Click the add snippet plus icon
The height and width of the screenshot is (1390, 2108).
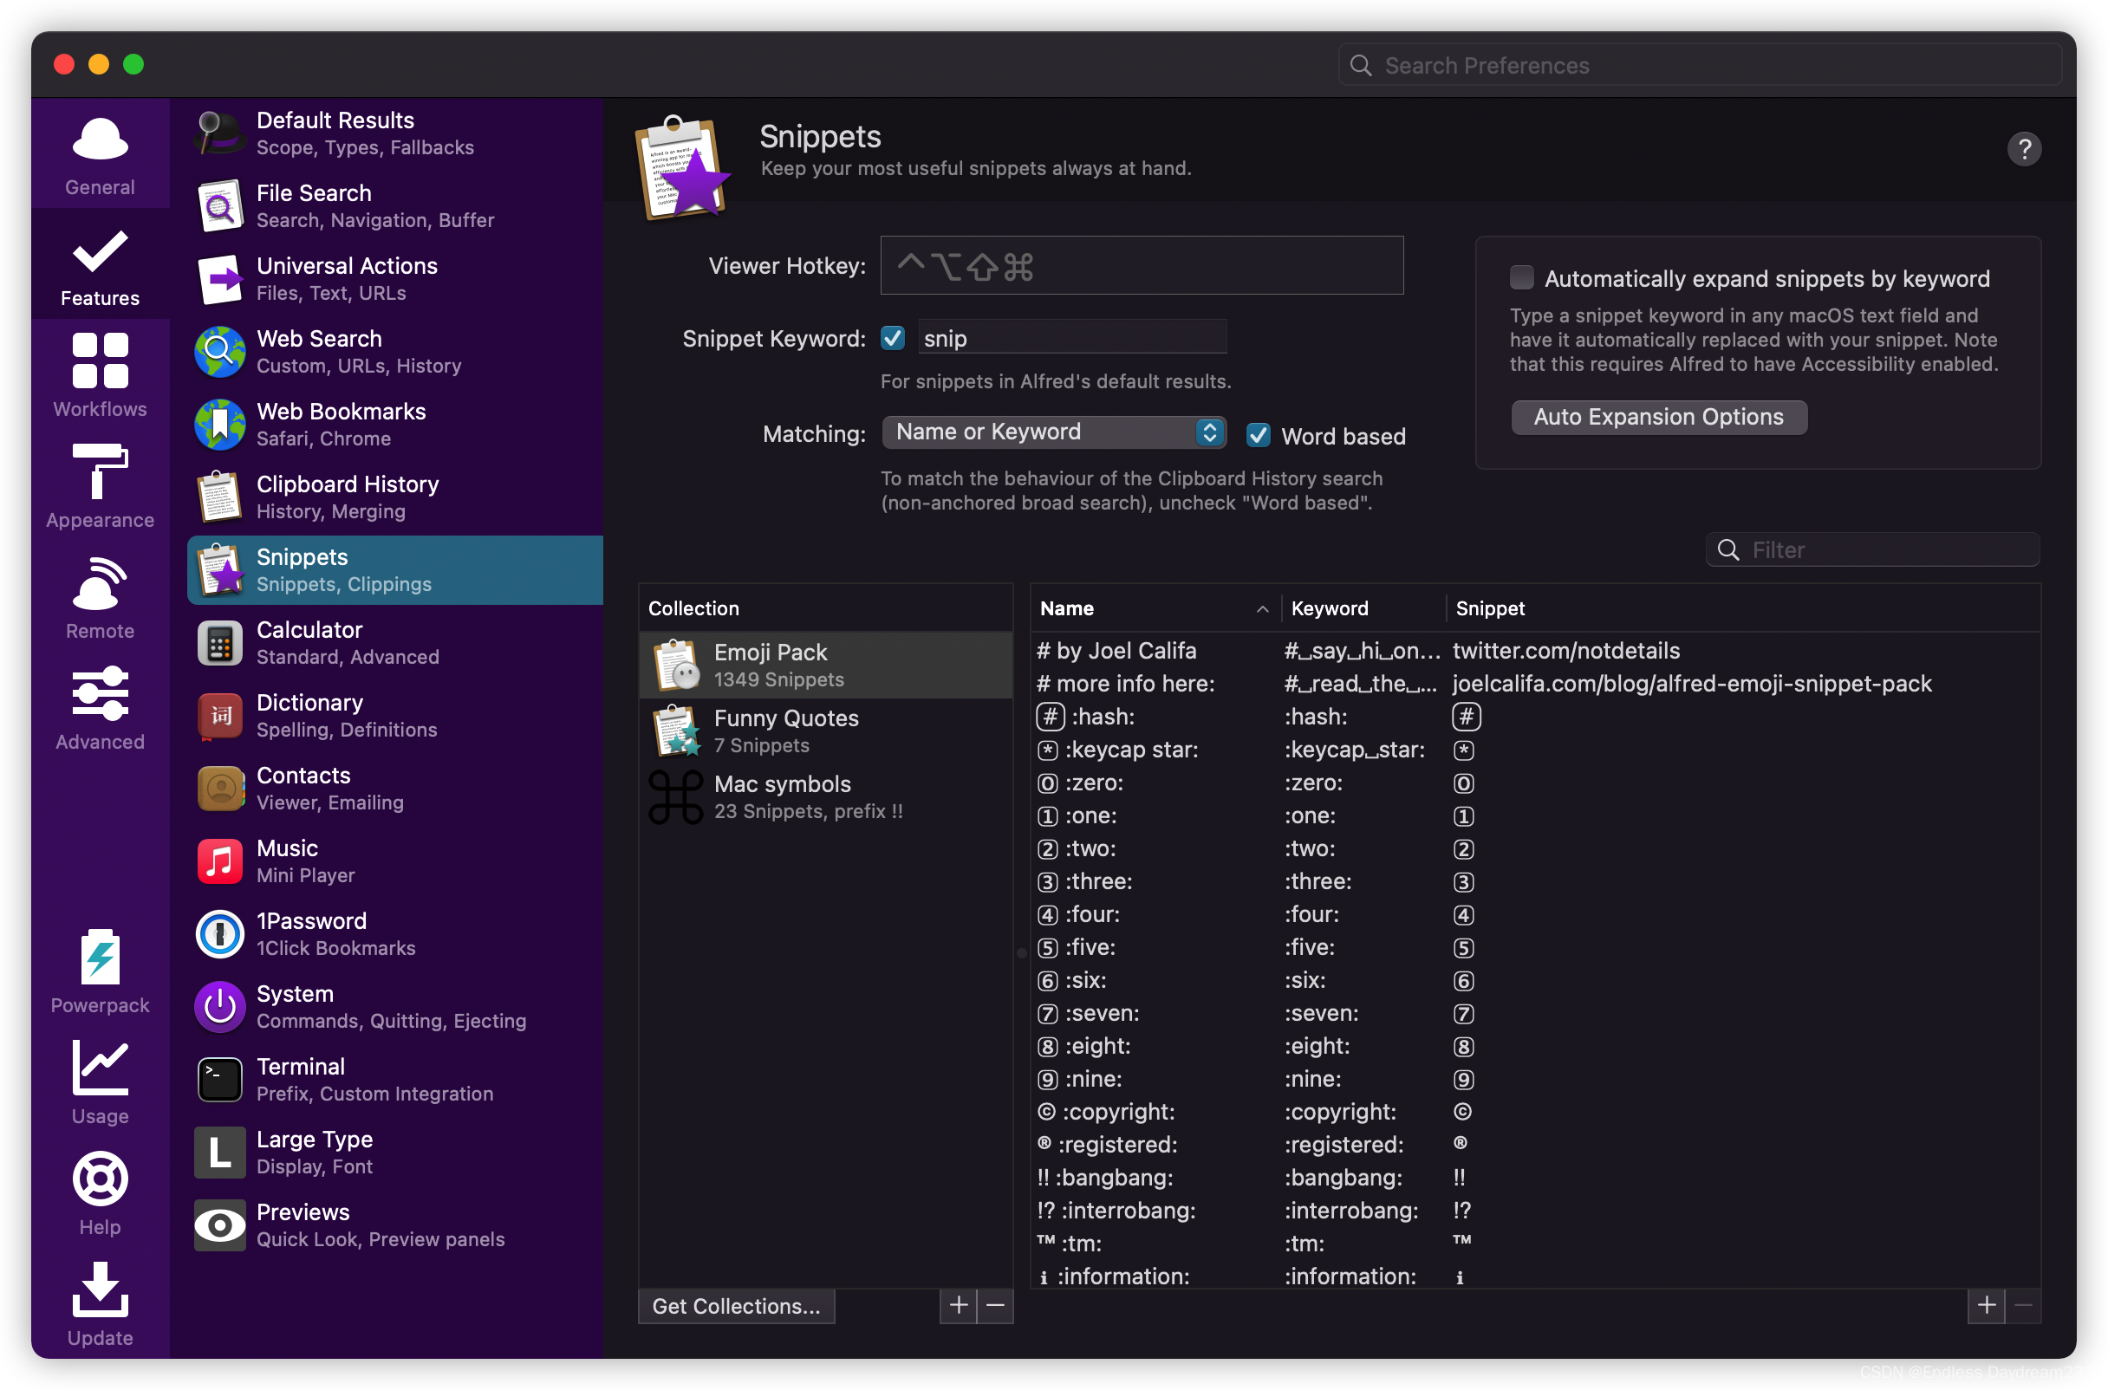pyautogui.click(x=1986, y=1305)
